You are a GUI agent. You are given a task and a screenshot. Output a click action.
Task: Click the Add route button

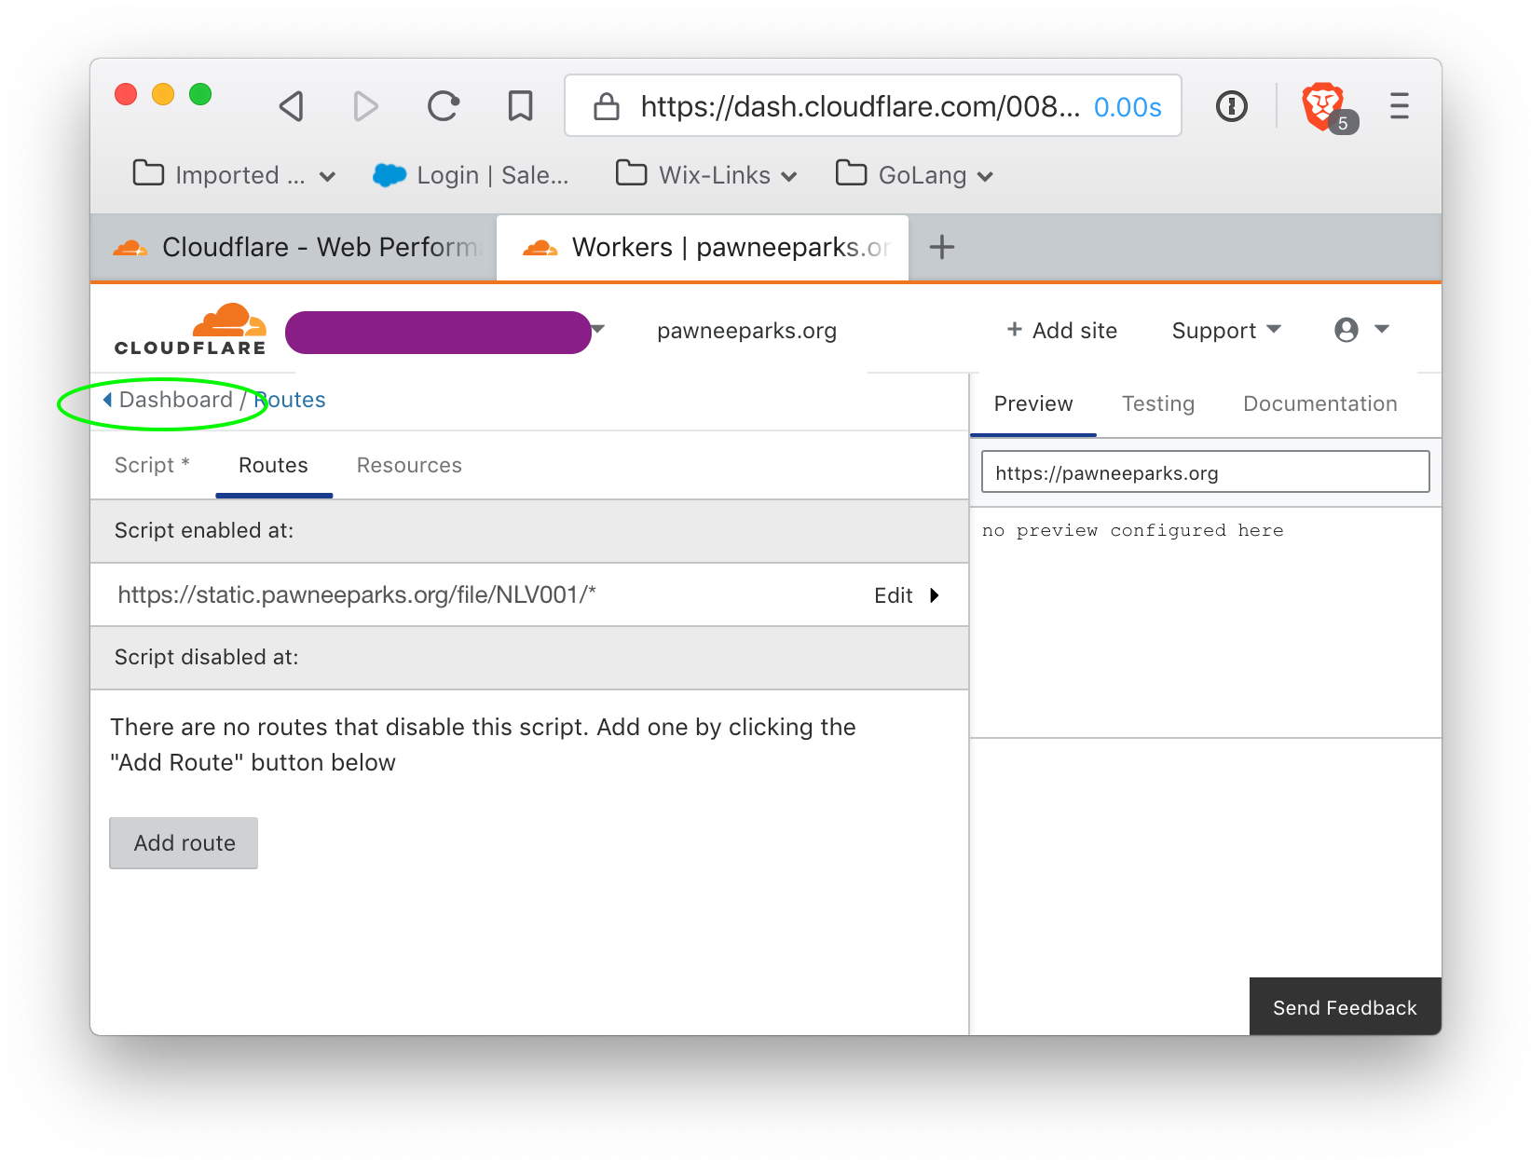[184, 843]
